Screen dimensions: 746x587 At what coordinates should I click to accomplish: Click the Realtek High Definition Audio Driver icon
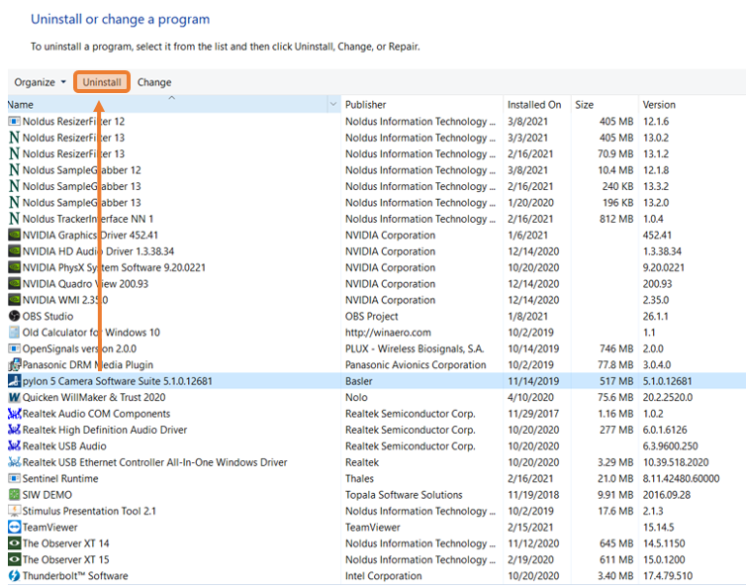[14, 430]
